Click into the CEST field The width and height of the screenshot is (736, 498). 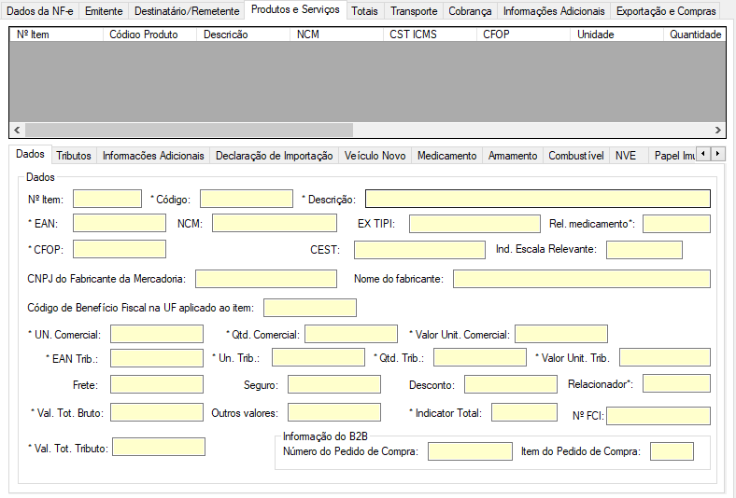tap(419, 250)
